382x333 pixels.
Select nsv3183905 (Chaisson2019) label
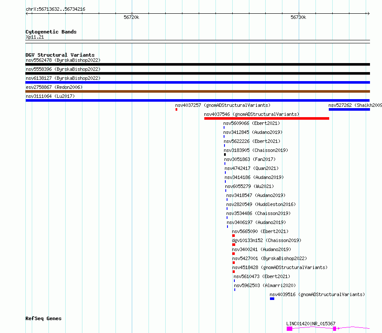pos(256,150)
